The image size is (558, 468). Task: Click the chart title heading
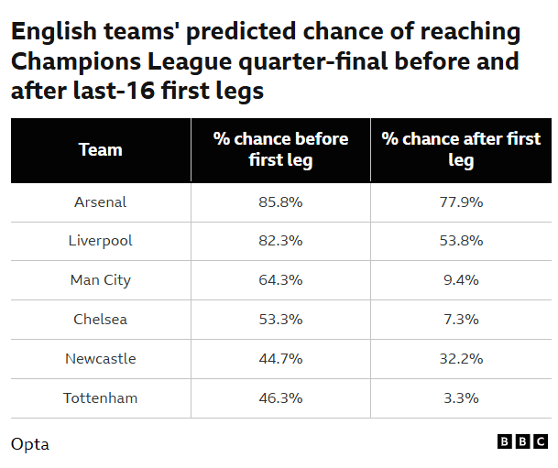click(x=266, y=61)
